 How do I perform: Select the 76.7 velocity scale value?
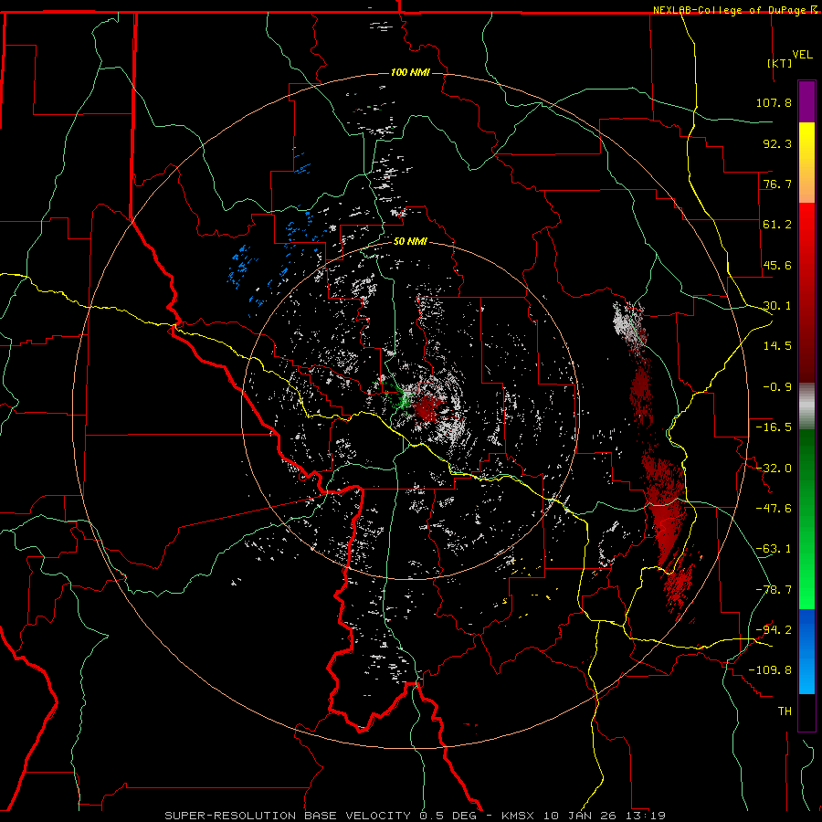777,184
